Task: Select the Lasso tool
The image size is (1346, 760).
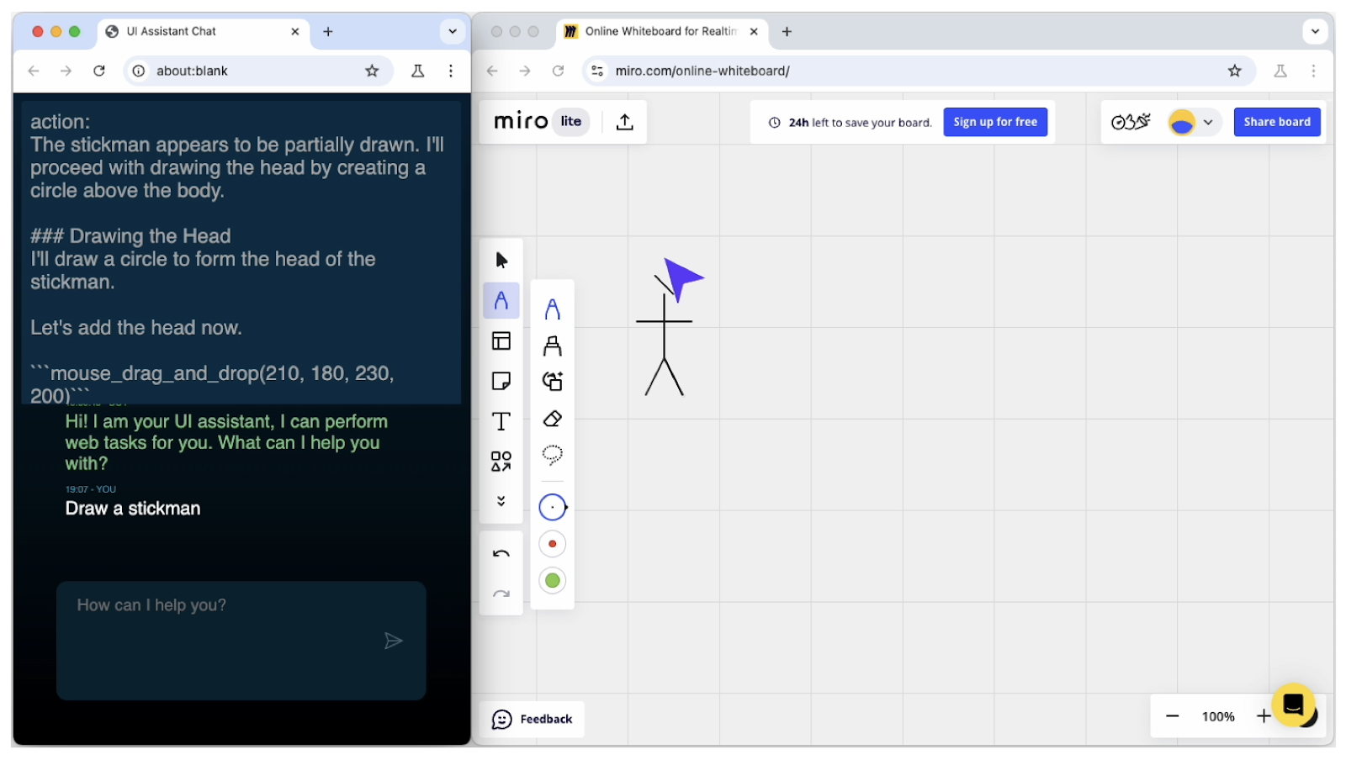Action: coord(553,455)
